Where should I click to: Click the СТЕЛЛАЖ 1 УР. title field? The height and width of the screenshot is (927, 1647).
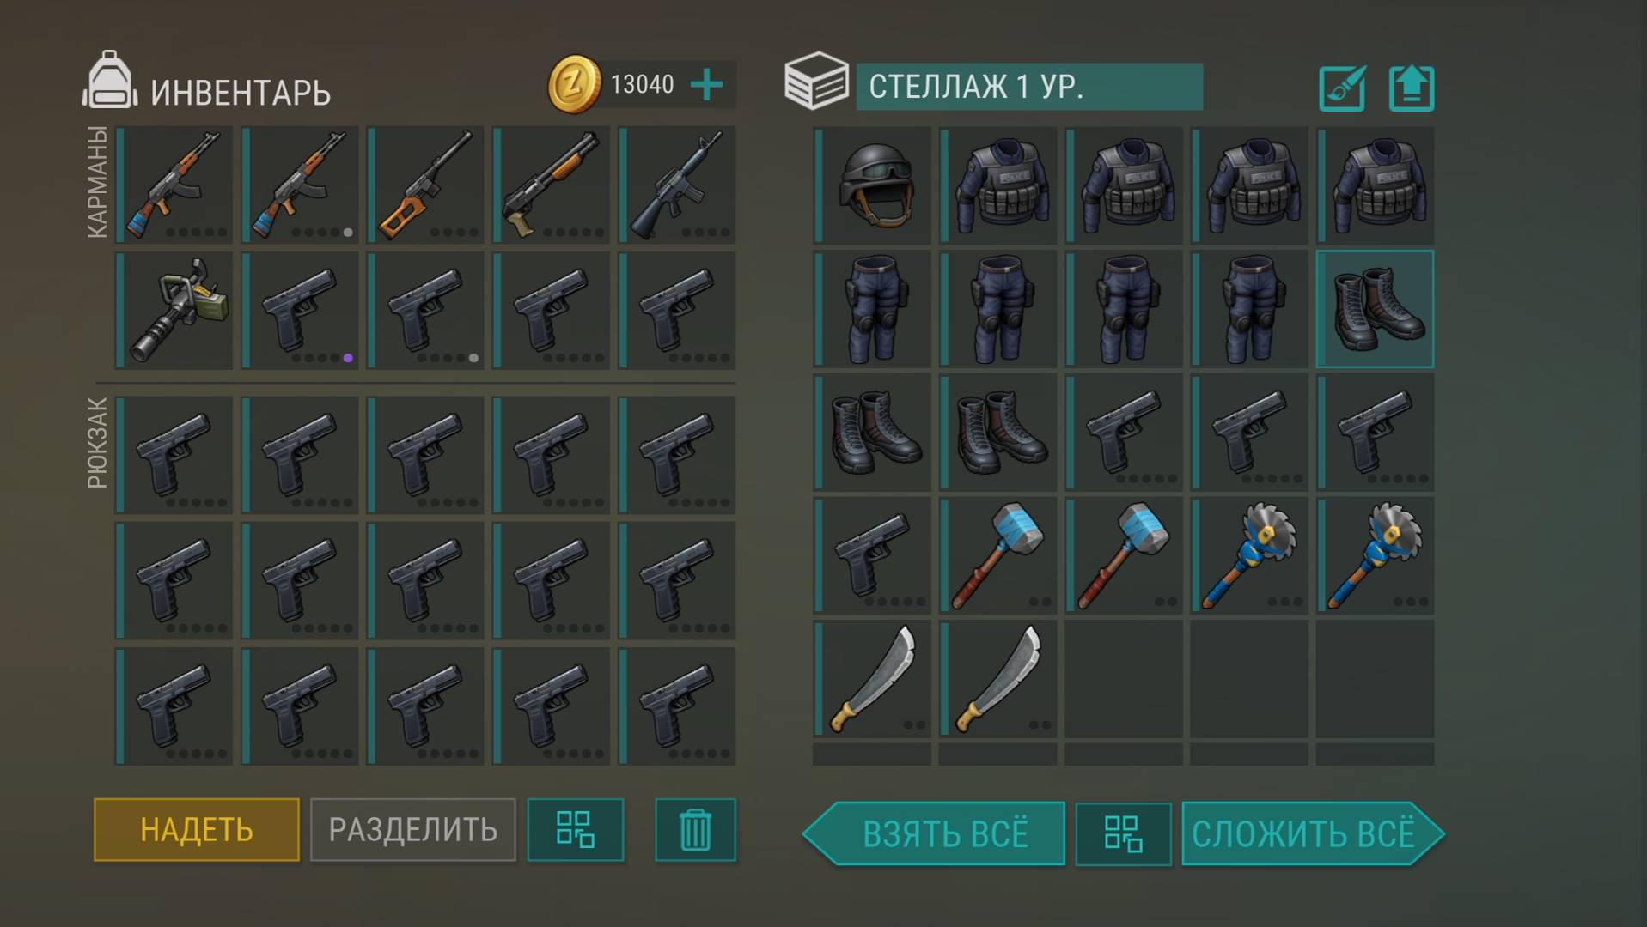point(1029,87)
